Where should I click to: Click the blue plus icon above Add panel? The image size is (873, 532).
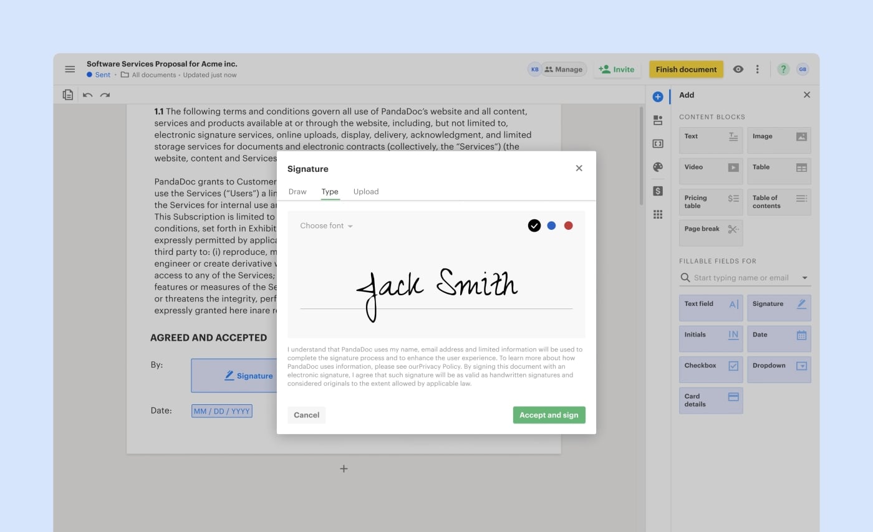pos(657,96)
